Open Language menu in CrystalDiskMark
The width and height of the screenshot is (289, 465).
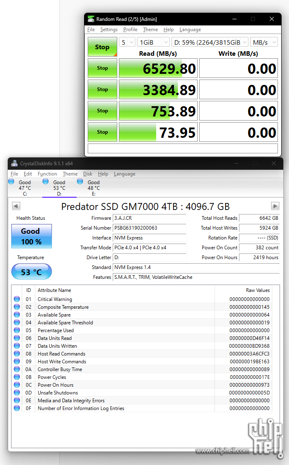(x=190, y=30)
